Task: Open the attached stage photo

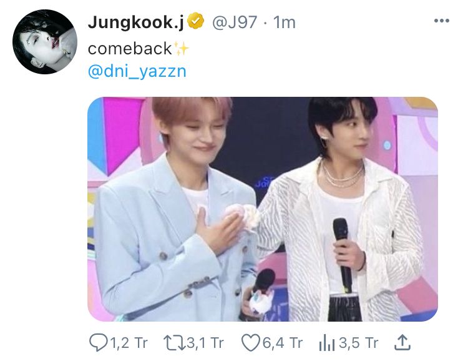Action: point(262,209)
